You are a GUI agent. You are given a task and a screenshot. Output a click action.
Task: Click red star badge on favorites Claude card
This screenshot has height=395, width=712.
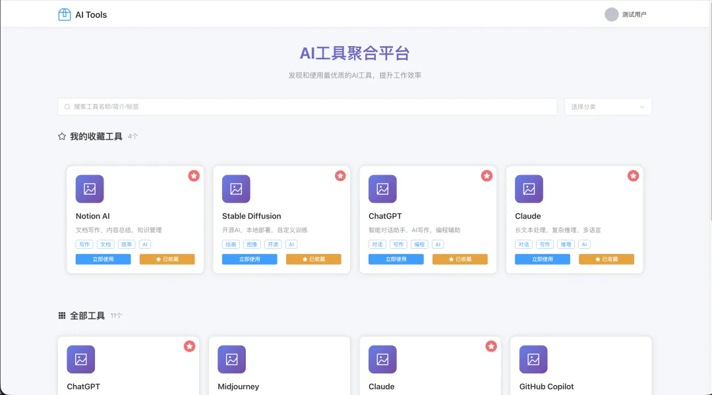(633, 176)
